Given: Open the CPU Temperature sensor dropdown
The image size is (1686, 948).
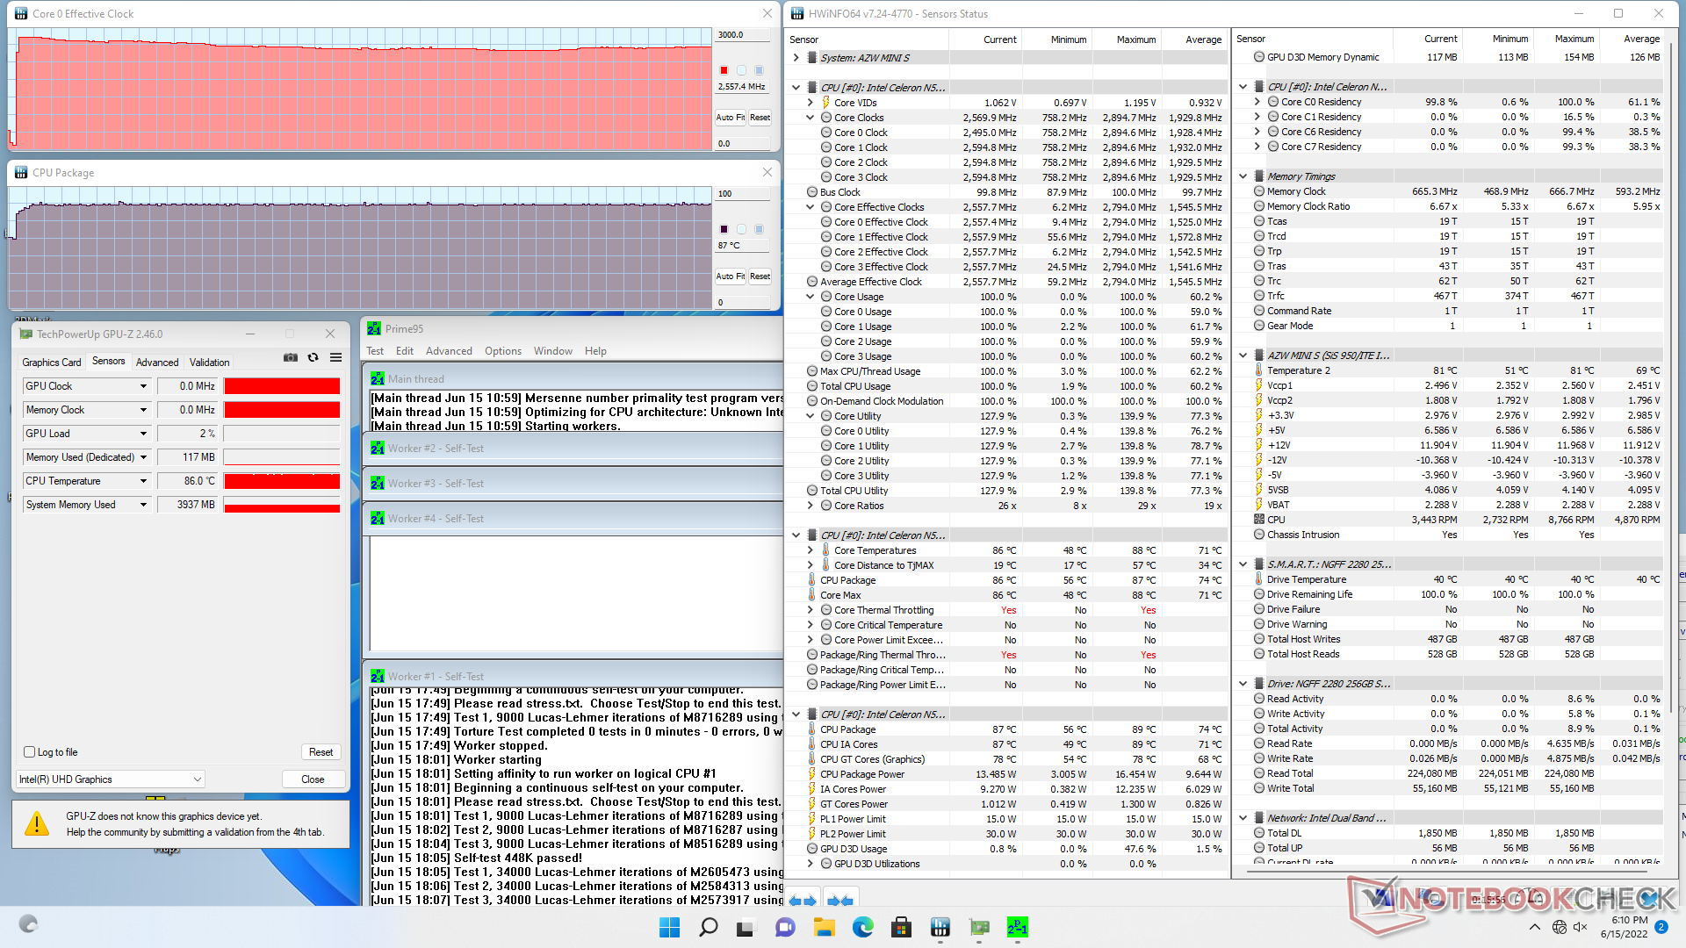Looking at the screenshot, I should tap(143, 481).
